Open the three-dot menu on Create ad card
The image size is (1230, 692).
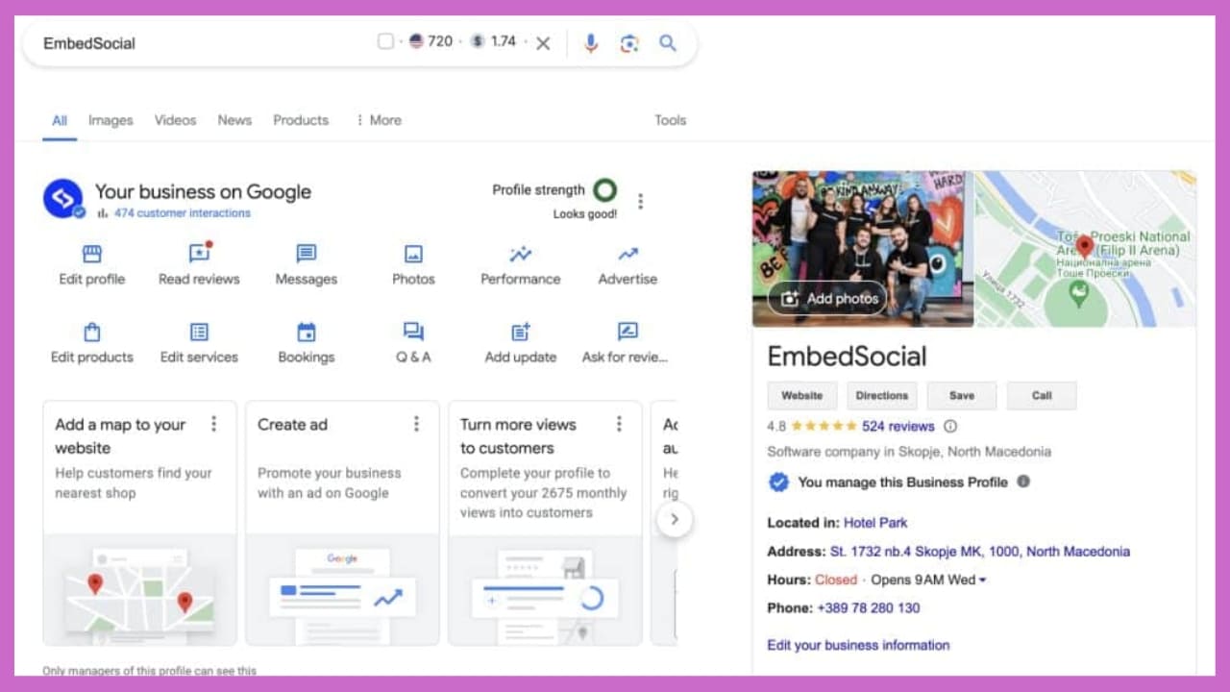416,423
